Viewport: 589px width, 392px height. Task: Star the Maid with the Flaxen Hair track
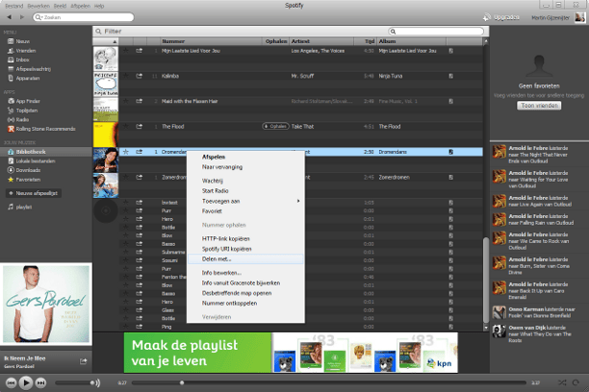126,101
